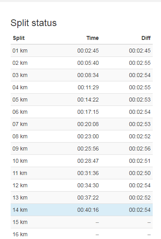The width and height of the screenshot is (161, 239).
Task: Click the 12 km diff value
Action: [140, 185]
